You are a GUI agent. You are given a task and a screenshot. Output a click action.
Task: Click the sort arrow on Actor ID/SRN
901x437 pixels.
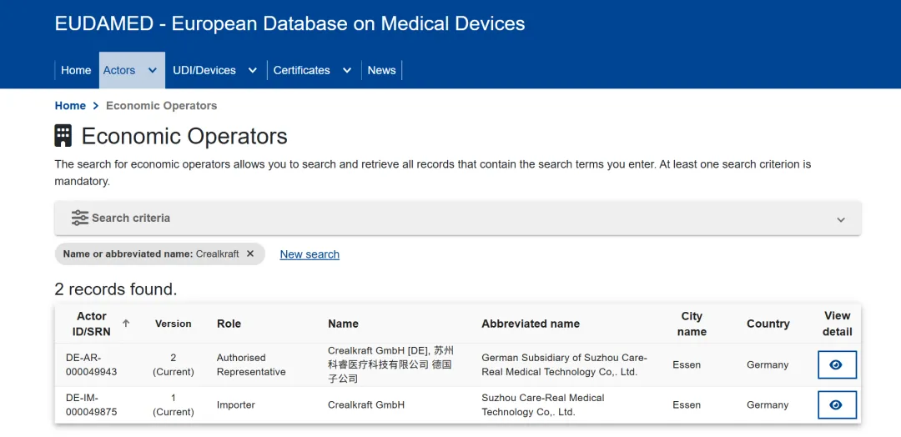pos(126,323)
